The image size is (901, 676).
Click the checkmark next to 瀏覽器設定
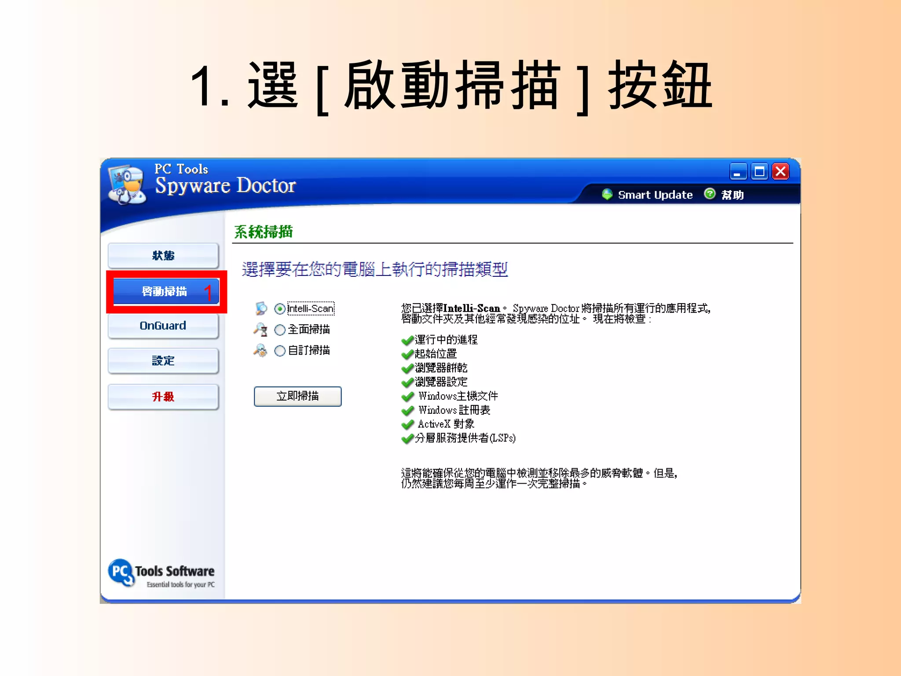tap(408, 382)
